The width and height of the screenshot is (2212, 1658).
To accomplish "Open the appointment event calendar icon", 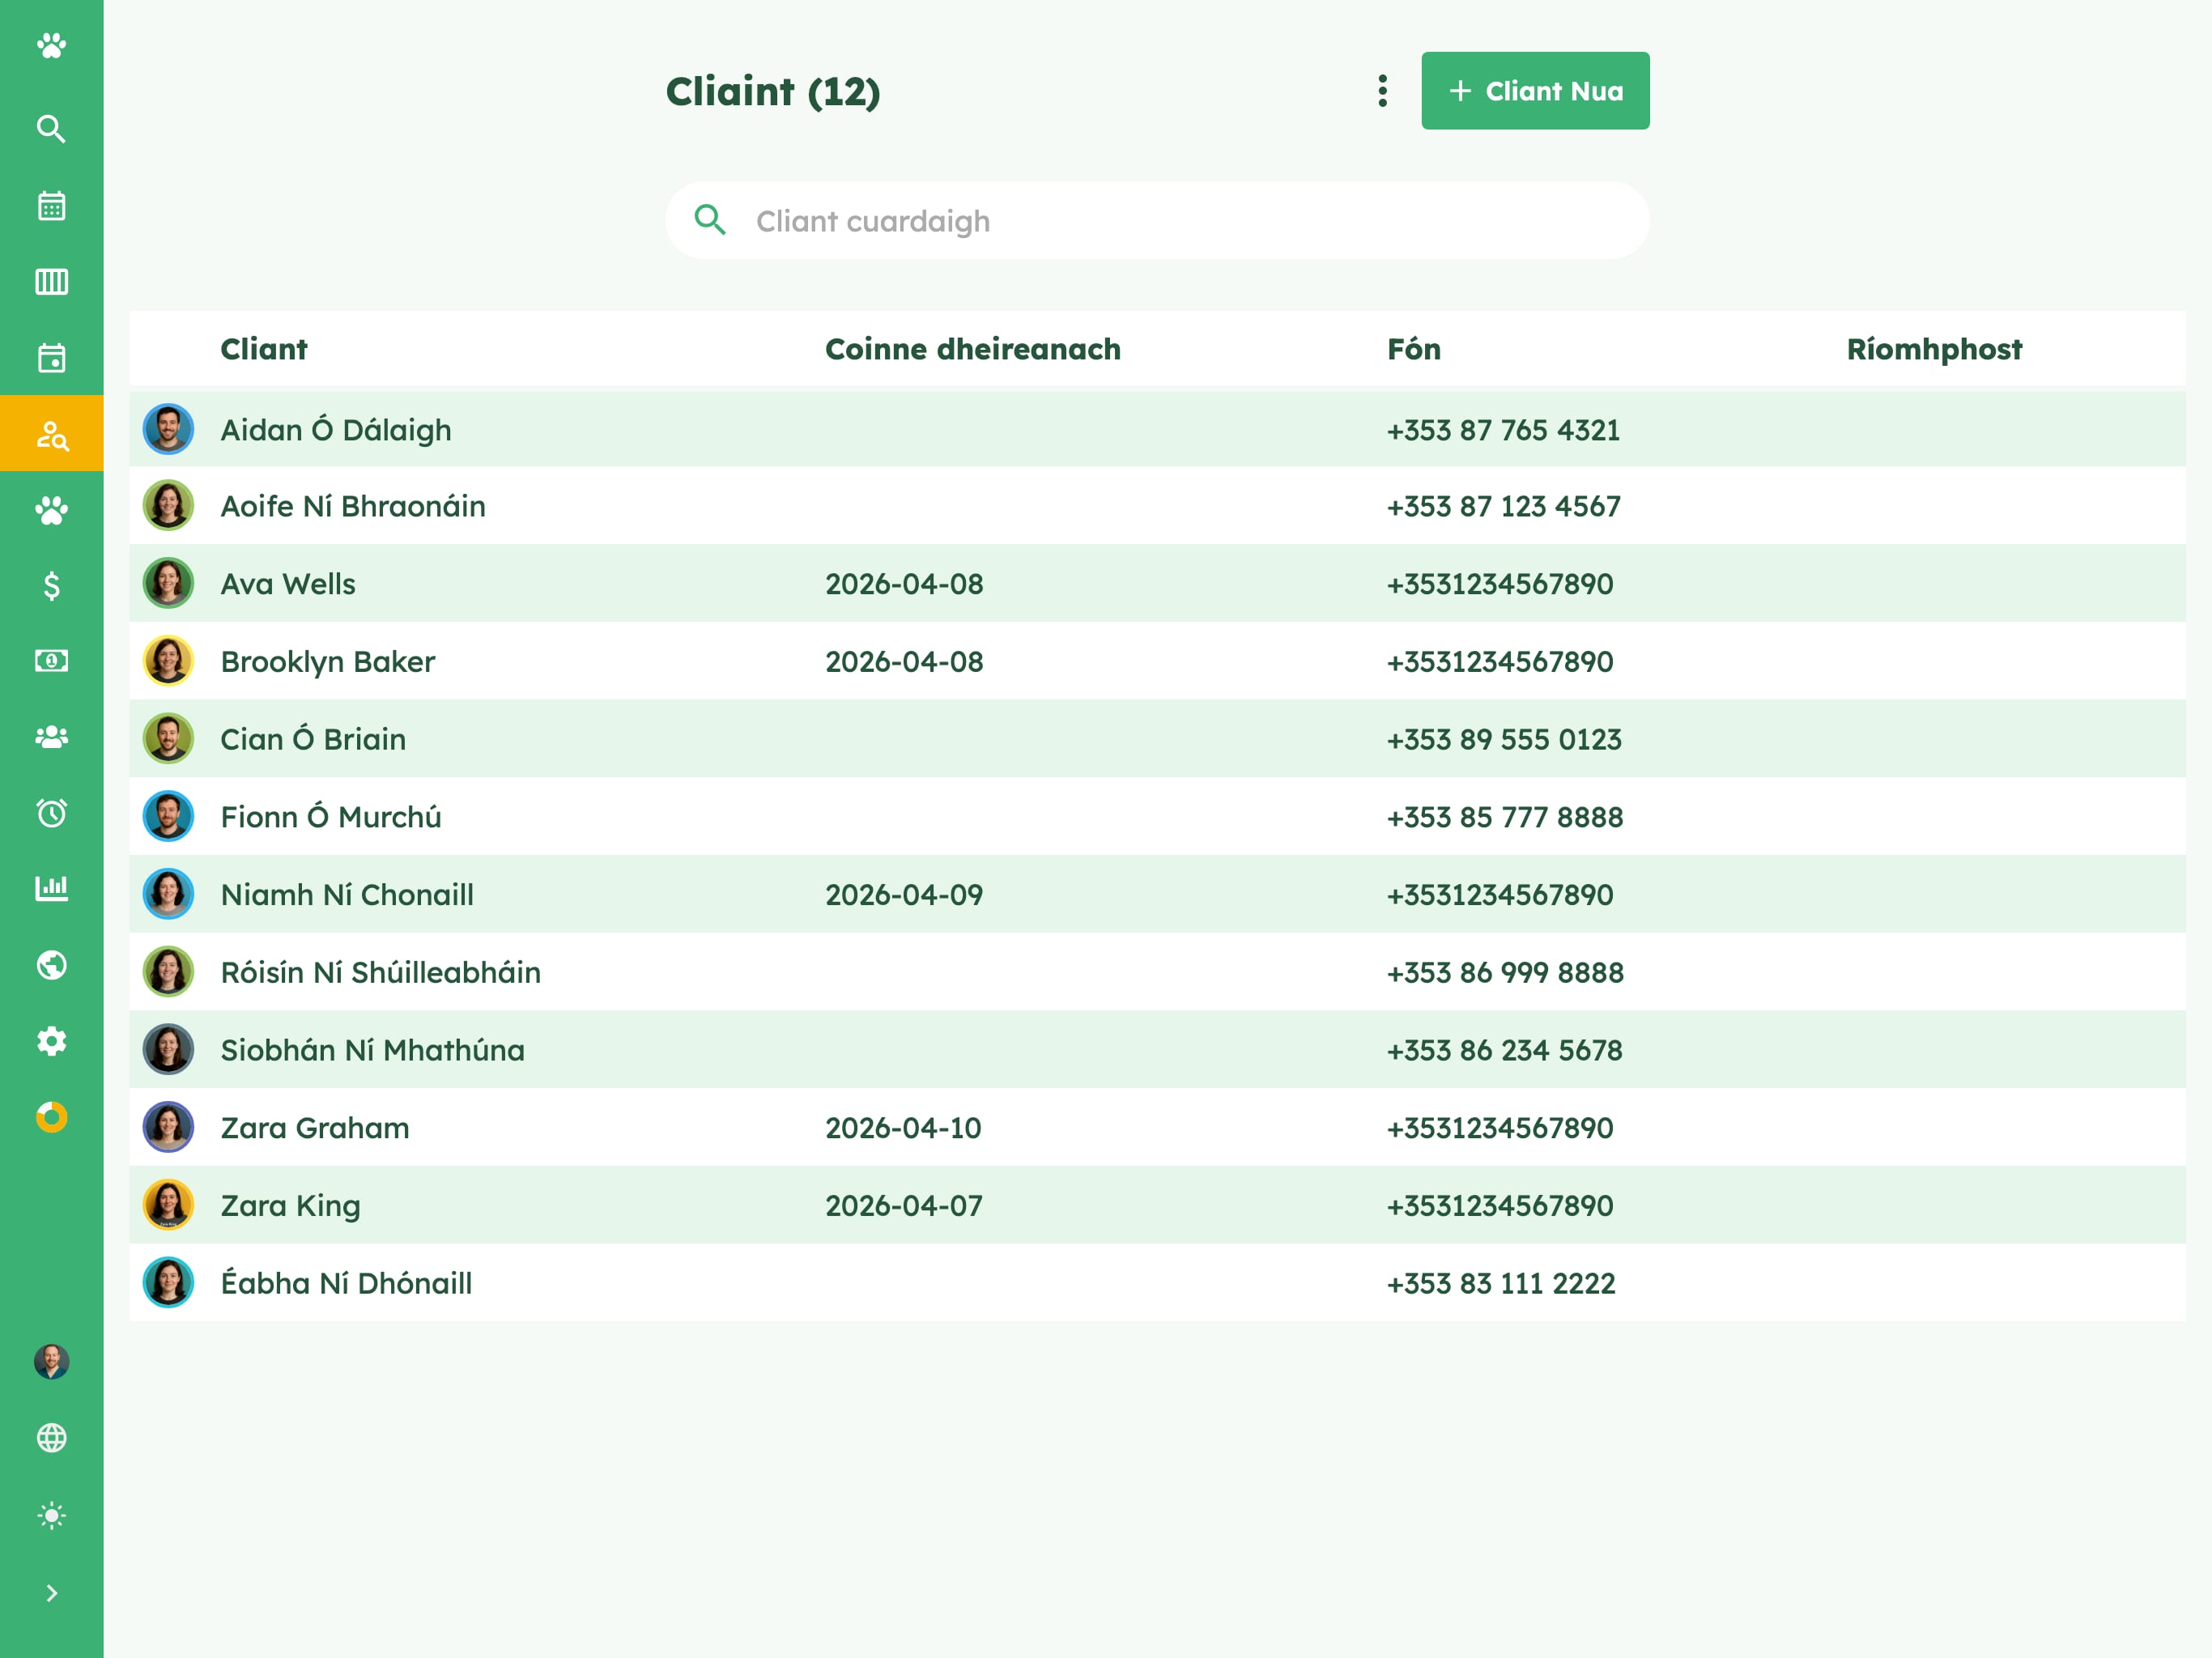I will tap(51, 358).
